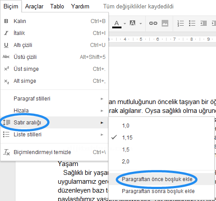Screen dimensions: 216x201
Task: Click the decrease indent icon
Action: pos(204,23)
